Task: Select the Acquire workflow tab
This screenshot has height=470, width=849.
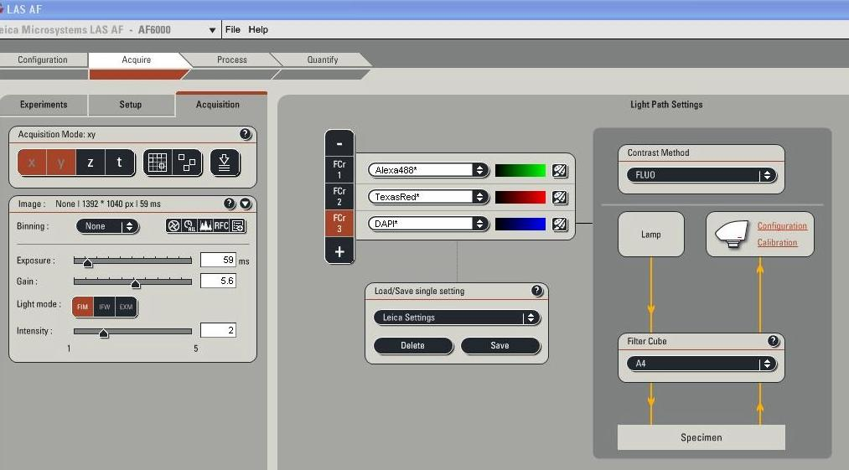Action: tap(137, 59)
